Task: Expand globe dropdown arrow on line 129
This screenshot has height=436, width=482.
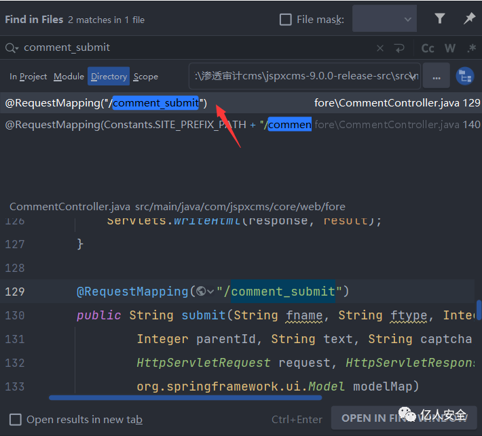Action: coord(211,292)
